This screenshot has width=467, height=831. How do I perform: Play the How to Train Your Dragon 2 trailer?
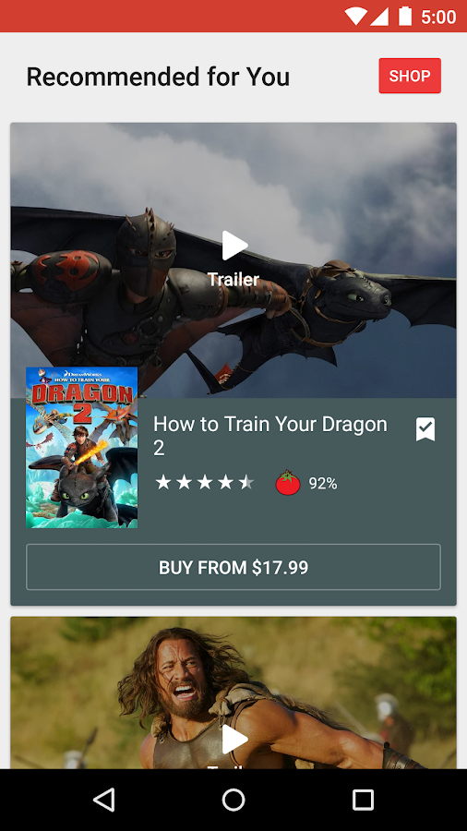[234, 246]
